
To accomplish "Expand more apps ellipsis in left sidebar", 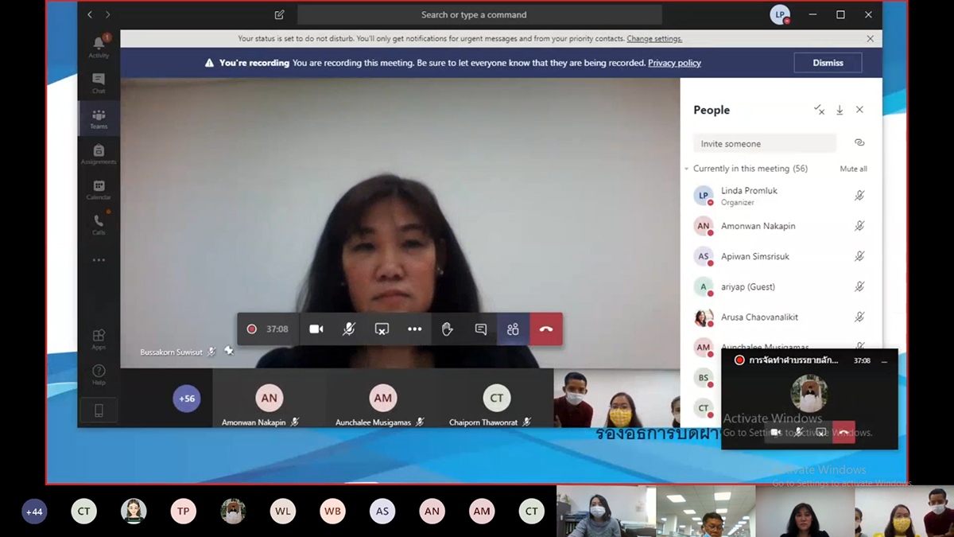I will pyautogui.click(x=99, y=260).
